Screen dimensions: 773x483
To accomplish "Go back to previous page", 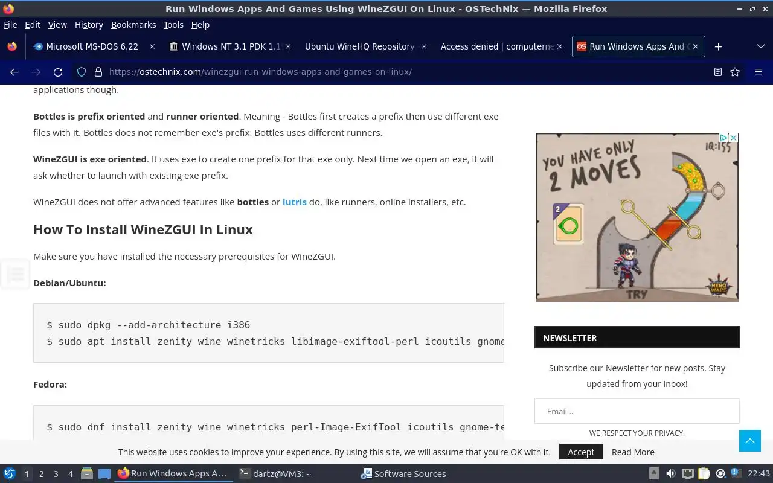I will (x=14, y=72).
